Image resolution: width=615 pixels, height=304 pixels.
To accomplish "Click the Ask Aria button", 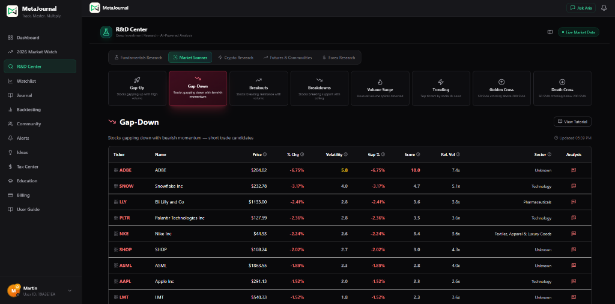I will [581, 8].
